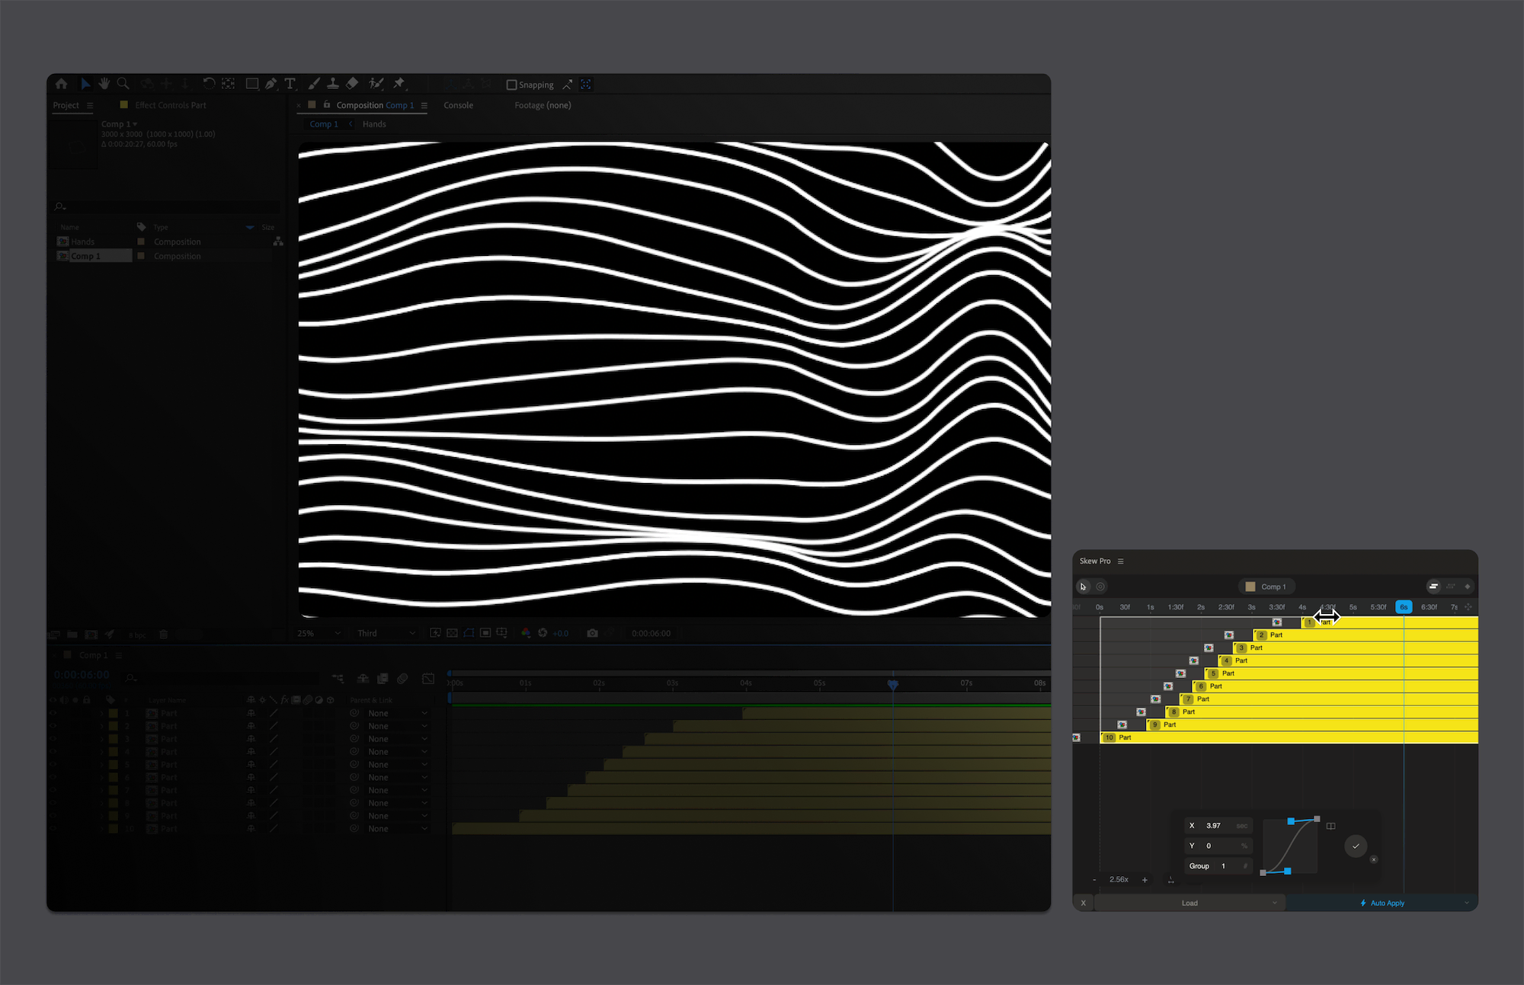
Task: Enable Snapping in the toolbar
Action: click(x=512, y=84)
